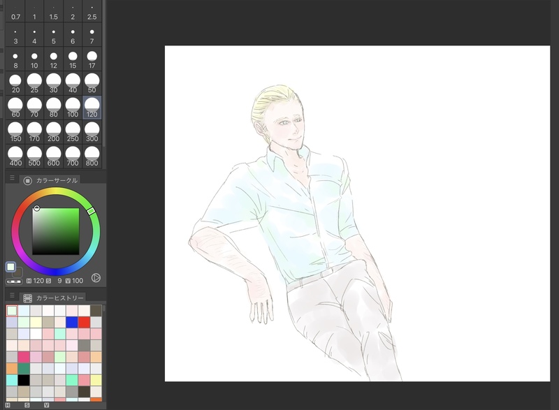Viewport: 559px width, 410px height.
Task: Switch color space with the triangle button
Action: click(96, 278)
